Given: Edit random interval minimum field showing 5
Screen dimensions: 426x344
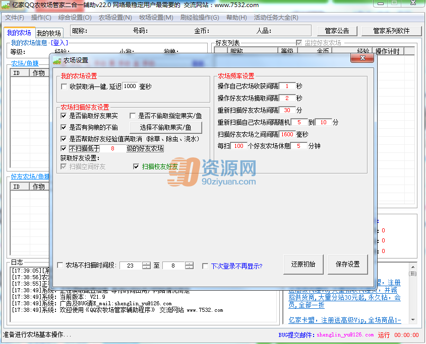Looking at the screenshot, I should pyautogui.click(x=299, y=122).
